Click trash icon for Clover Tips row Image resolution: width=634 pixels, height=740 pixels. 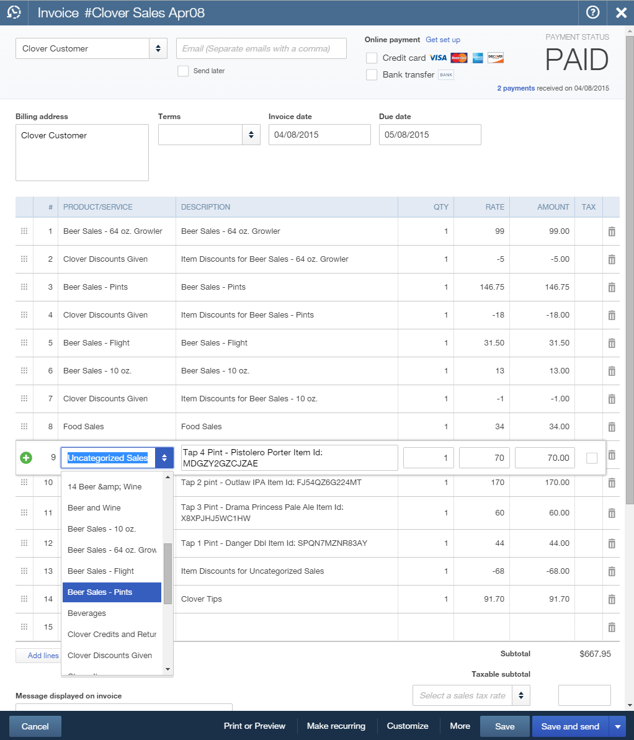click(x=611, y=599)
